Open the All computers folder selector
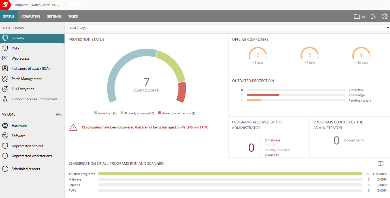The height and width of the screenshot is (198, 390). pos(359,16)
